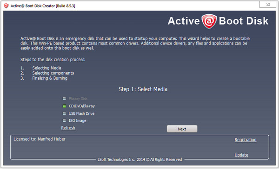Close the Boot Disk Creator window

(x=268, y=4)
